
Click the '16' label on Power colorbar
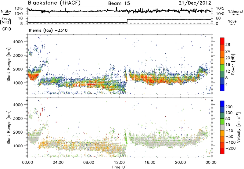(228, 65)
